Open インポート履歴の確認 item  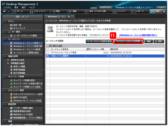(22, 108)
